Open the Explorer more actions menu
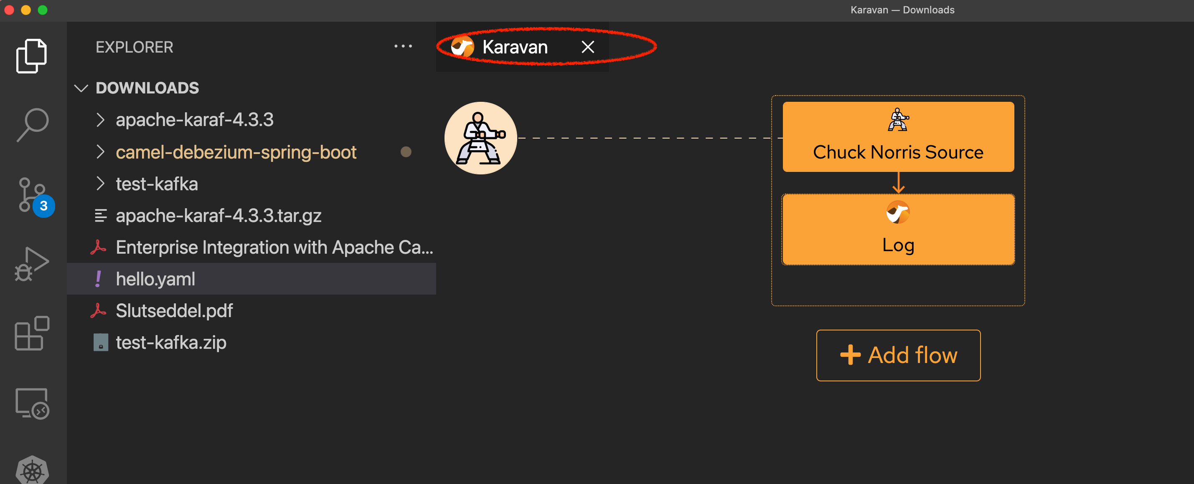The width and height of the screenshot is (1194, 484). pos(403,46)
